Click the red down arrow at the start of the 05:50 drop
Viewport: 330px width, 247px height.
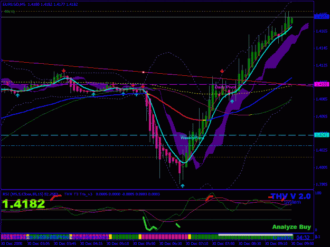(143, 86)
